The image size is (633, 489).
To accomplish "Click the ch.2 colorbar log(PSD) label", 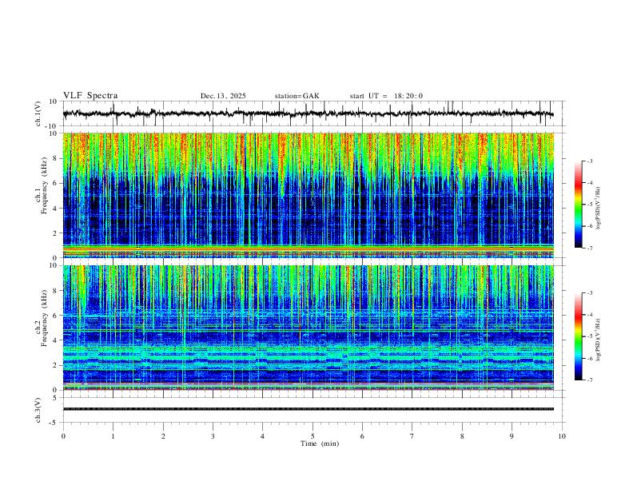I will click(x=599, y=340).
